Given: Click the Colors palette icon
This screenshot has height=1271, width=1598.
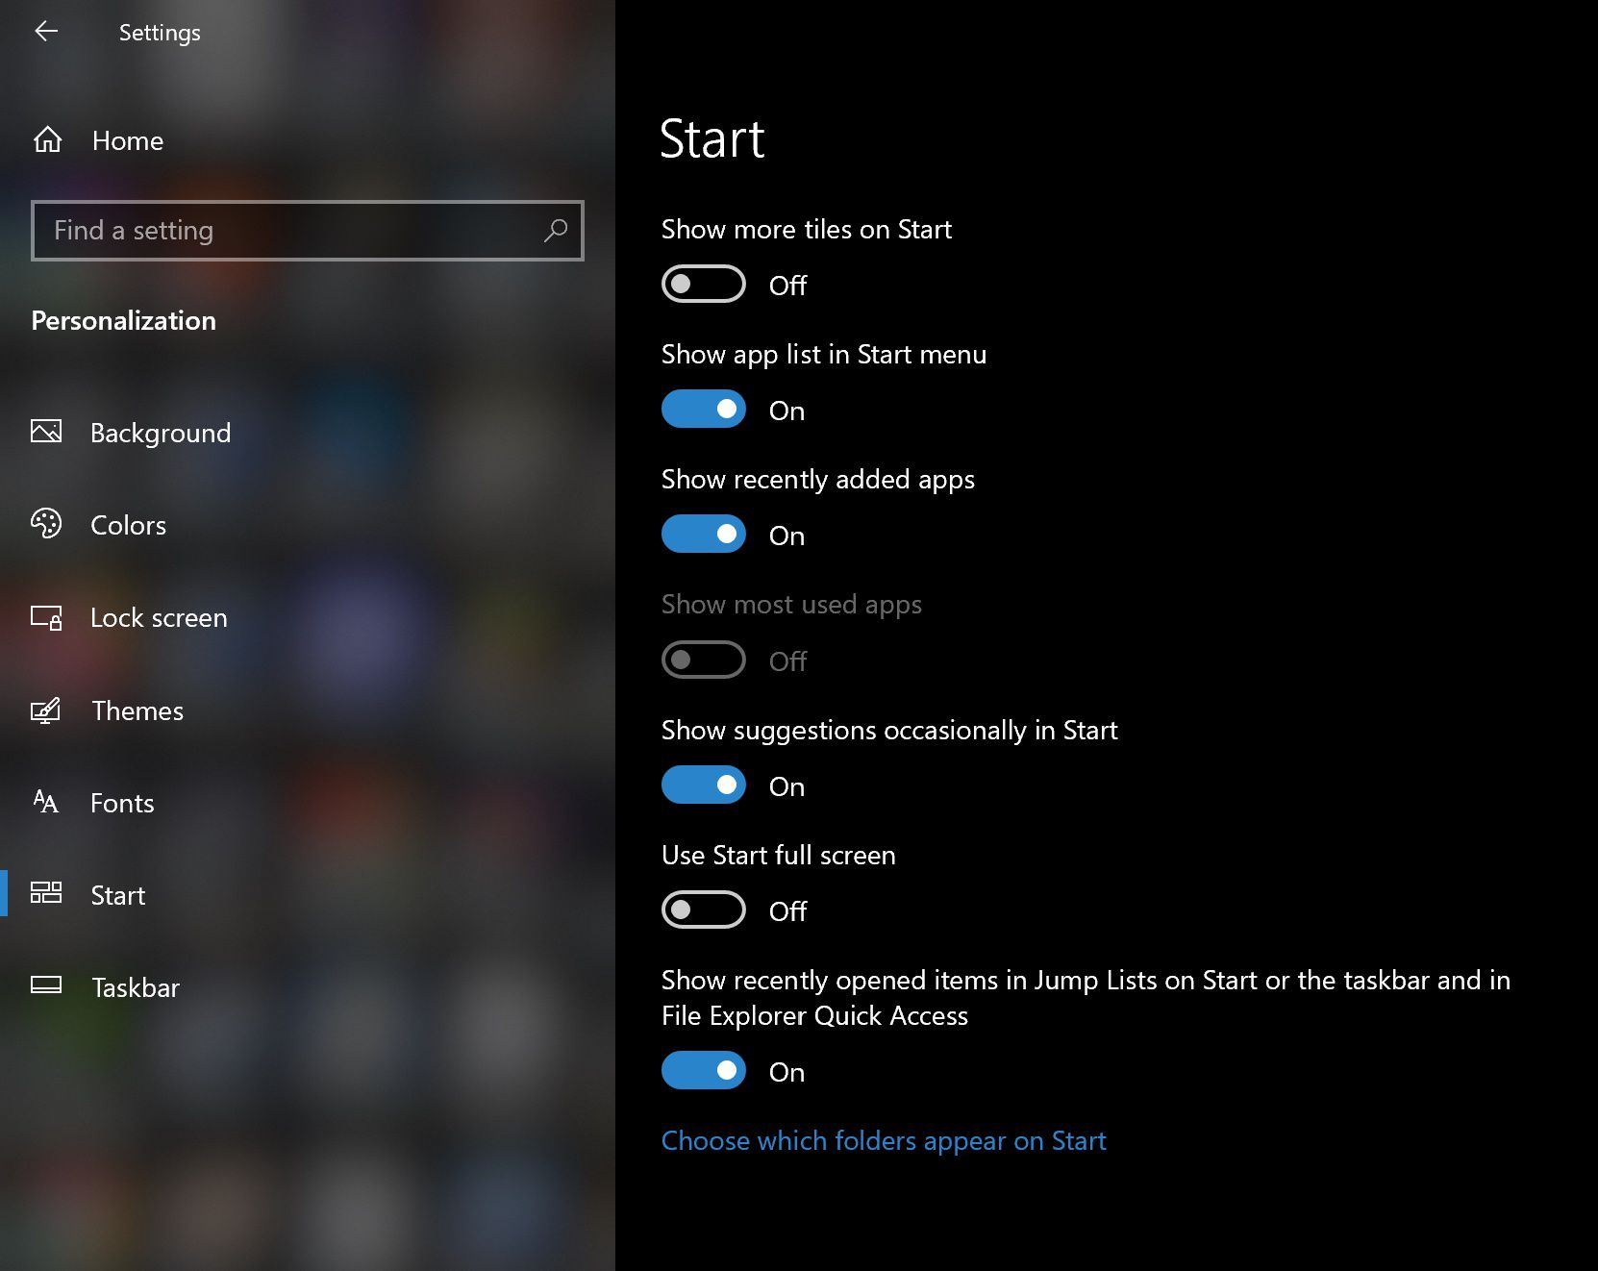Looking at the screenshot, I should [x=46, y=524].
